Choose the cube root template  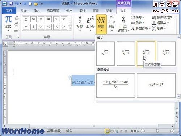[166, 54]
